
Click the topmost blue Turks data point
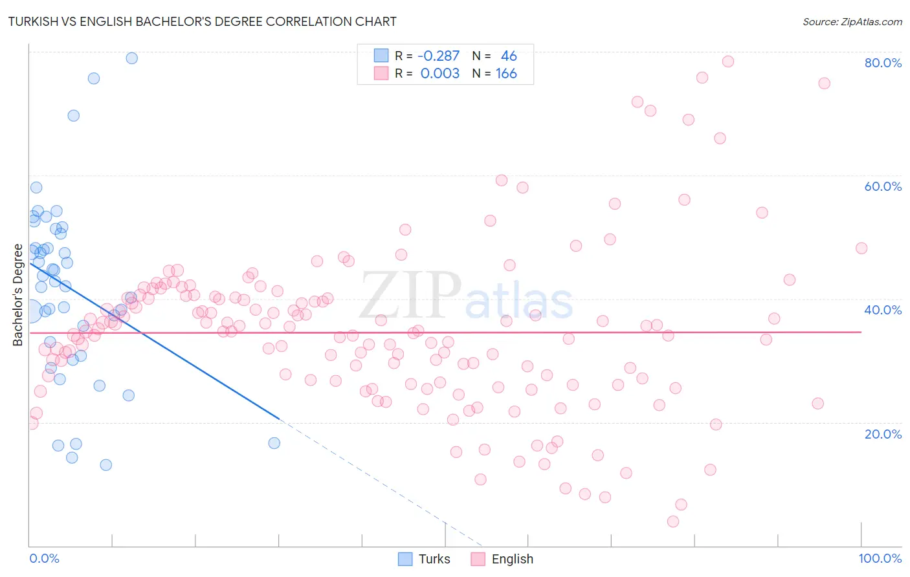tap(131, 58)
